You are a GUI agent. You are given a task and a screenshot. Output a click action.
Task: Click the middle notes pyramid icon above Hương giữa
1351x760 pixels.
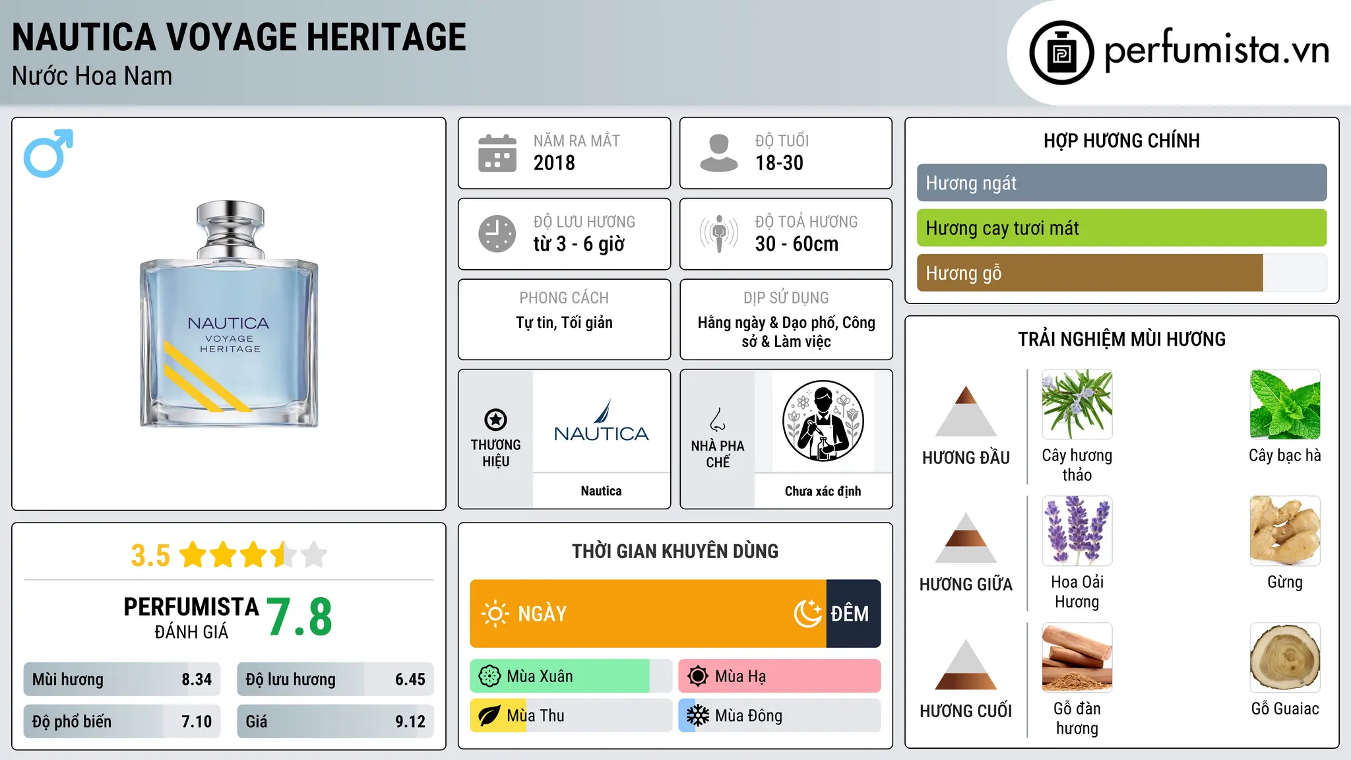(x=966, y=538)
